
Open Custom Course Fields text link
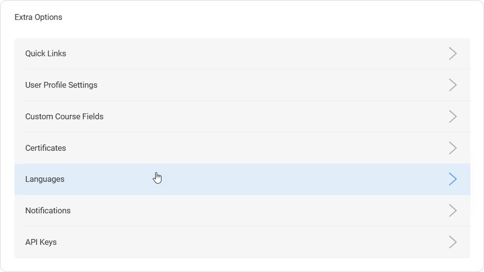tap(64, 116)
